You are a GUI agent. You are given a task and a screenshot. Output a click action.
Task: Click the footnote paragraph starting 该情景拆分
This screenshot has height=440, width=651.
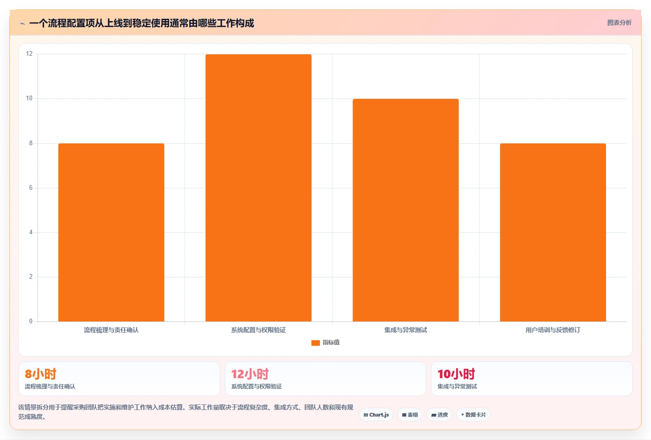[x=186, y=412]
